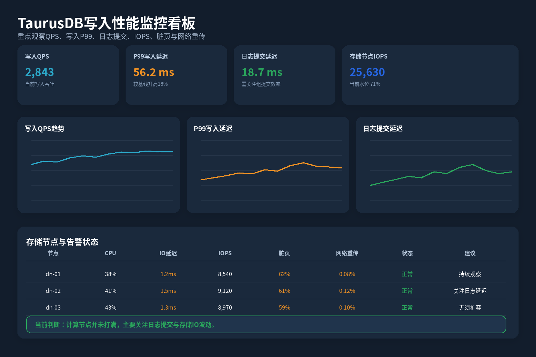Click the 持续观察 suggestion for dn-01
This screenshot has width=536, height=357.
[x=470, y=274]
